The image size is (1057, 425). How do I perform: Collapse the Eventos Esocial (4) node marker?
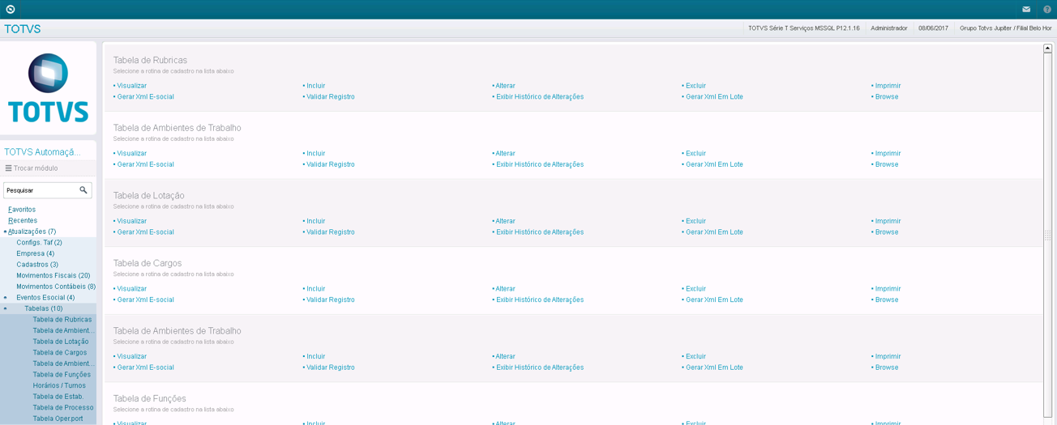5,298
